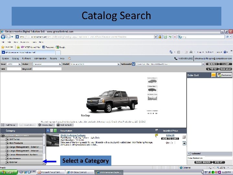This screenshot has width=233, height=175.
Task: Click the ADD TO CART button
Action: pyautogui.click(x=170, y=139)
